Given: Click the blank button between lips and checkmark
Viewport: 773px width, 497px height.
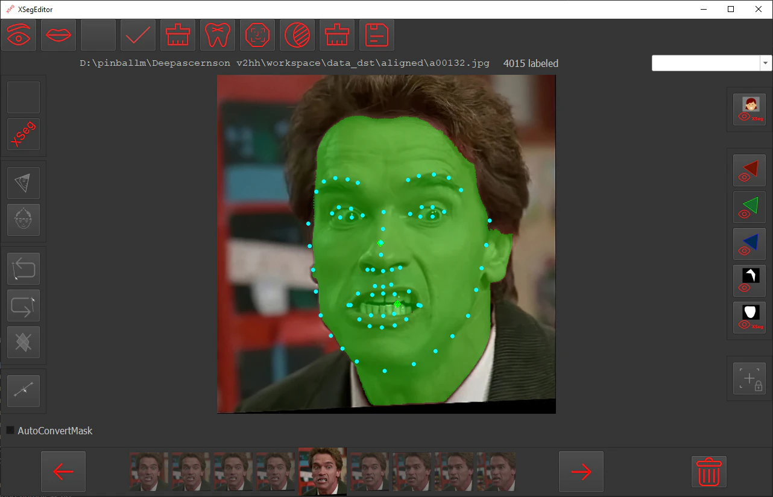Looking at the screenshot, I should [x=98, y=35].
